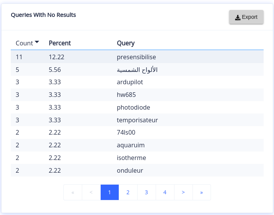
Task: Sort by Query column header
Action: (126, 43)
